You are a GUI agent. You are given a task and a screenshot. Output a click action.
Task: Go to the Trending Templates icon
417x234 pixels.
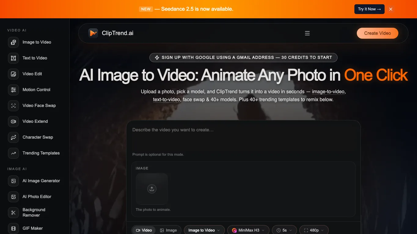pyautogui.click(x=13, y=153)
